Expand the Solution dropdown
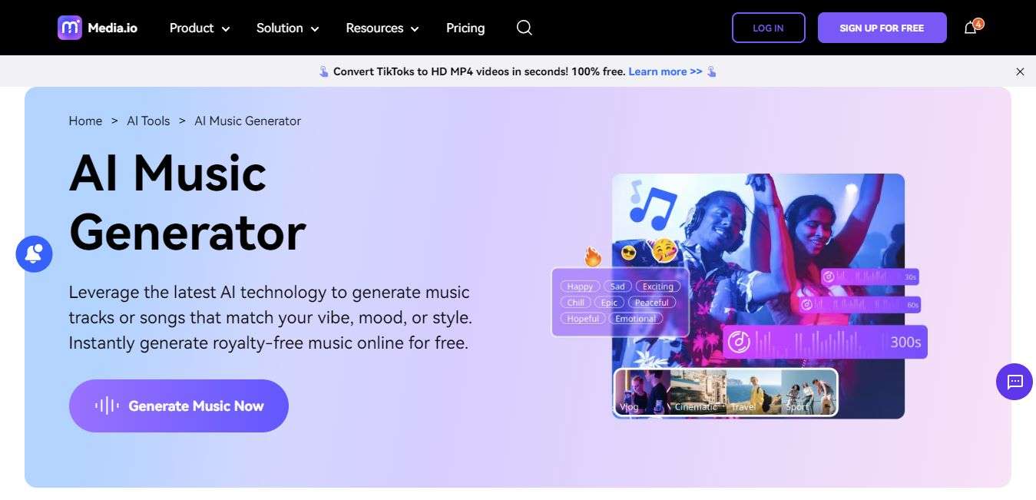Image resolution: width=1036 pixels, height=500 pixels. point(286,28)
